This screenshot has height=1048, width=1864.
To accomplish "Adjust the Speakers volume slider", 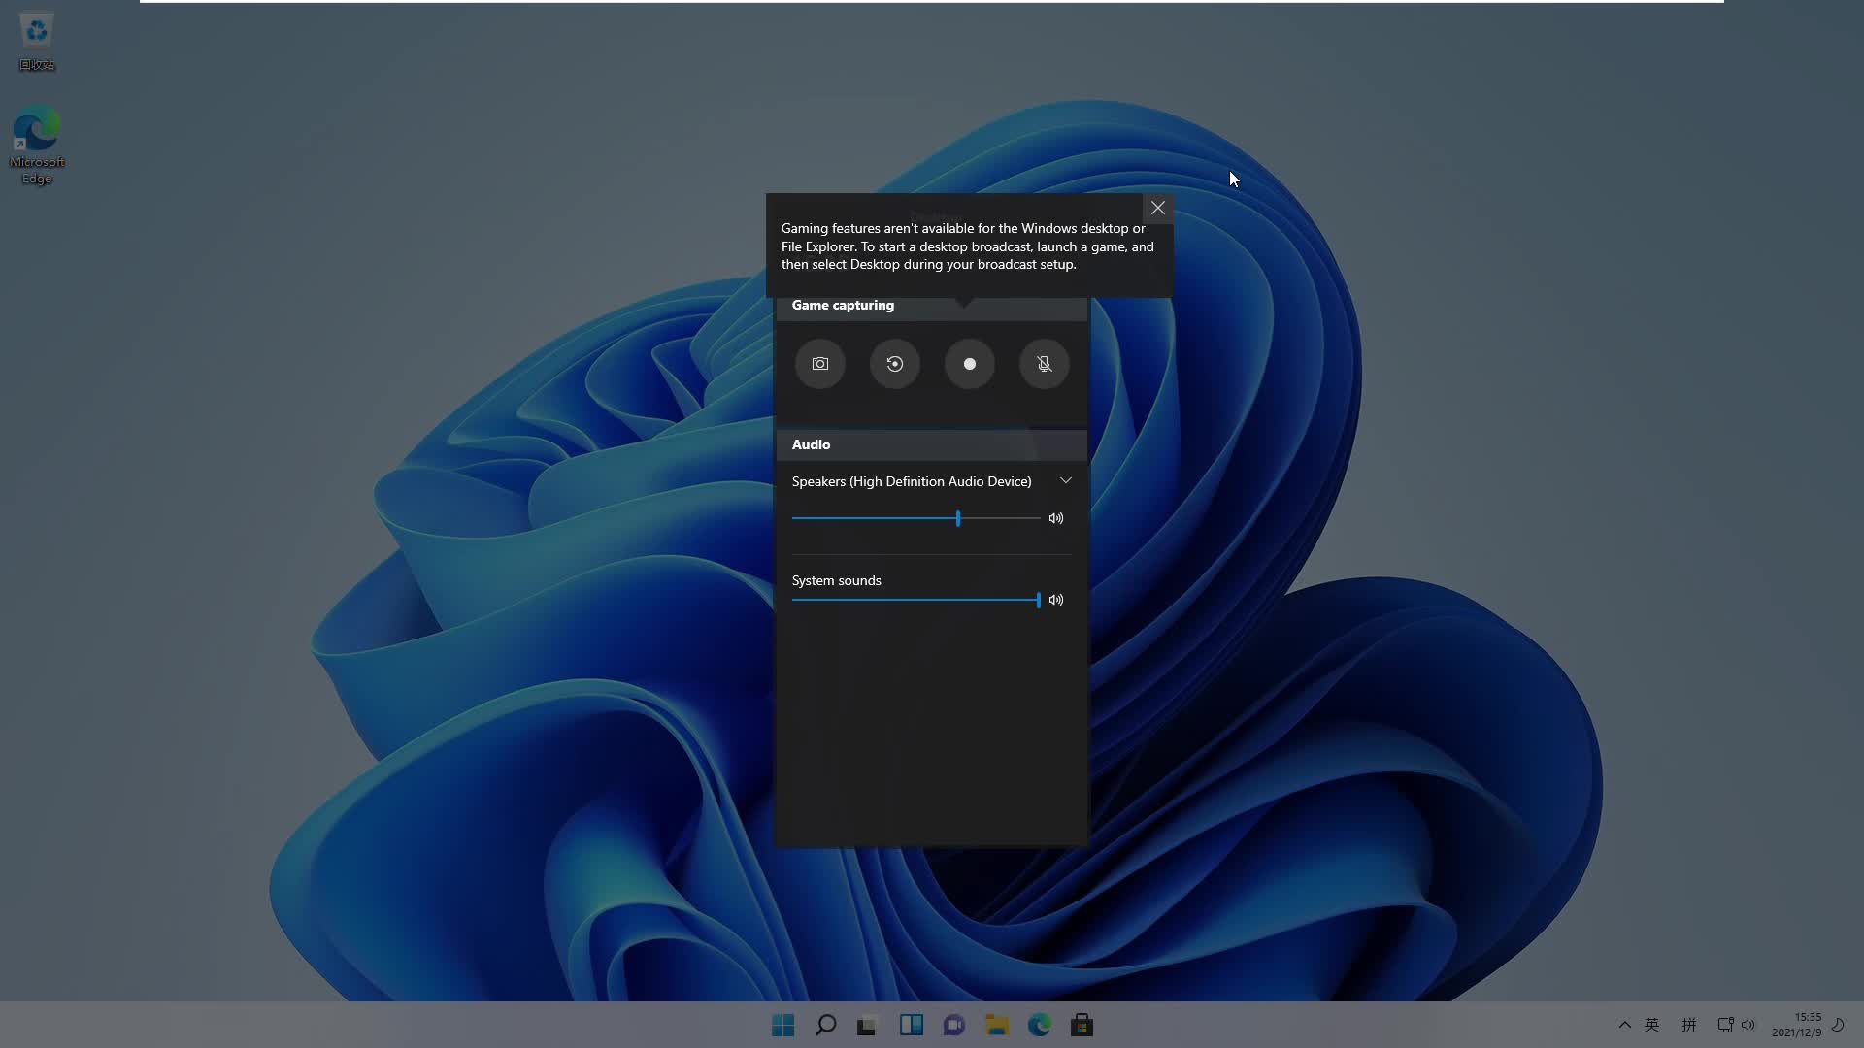I will tap(956, 518).
